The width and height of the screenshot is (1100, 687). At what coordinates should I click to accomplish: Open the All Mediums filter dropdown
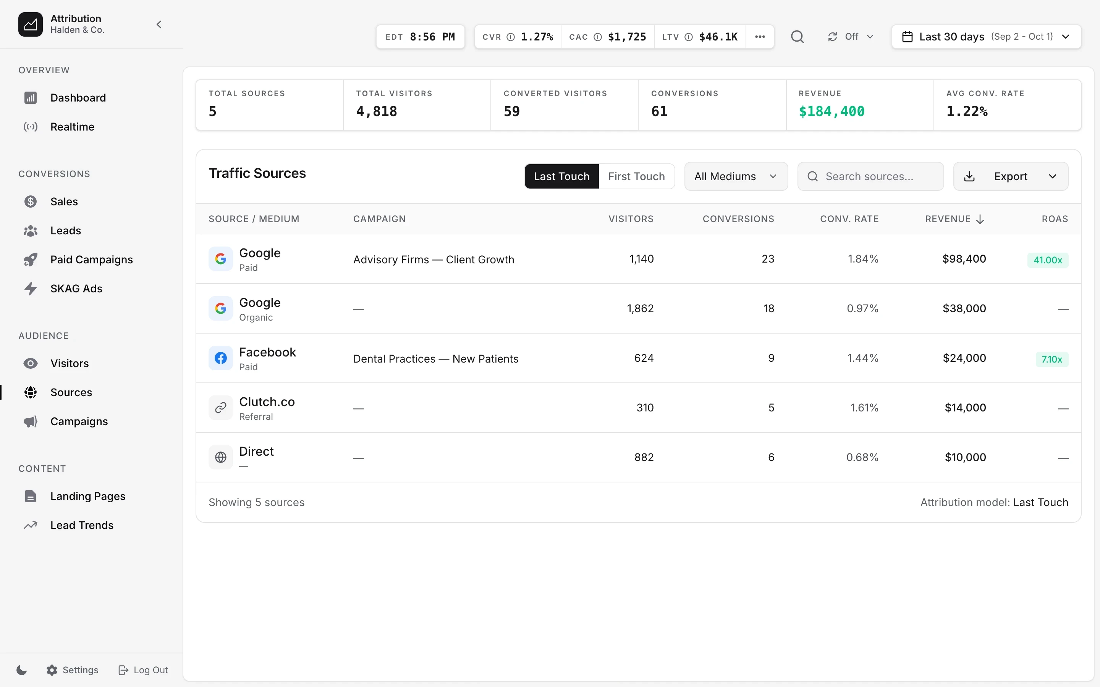click(x=736, y=176)
